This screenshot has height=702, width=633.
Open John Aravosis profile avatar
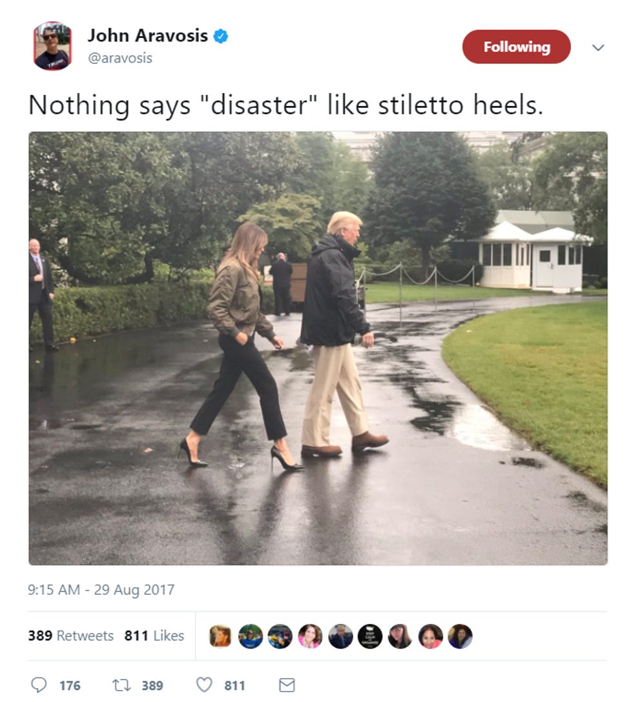click(x=52, y=46)
